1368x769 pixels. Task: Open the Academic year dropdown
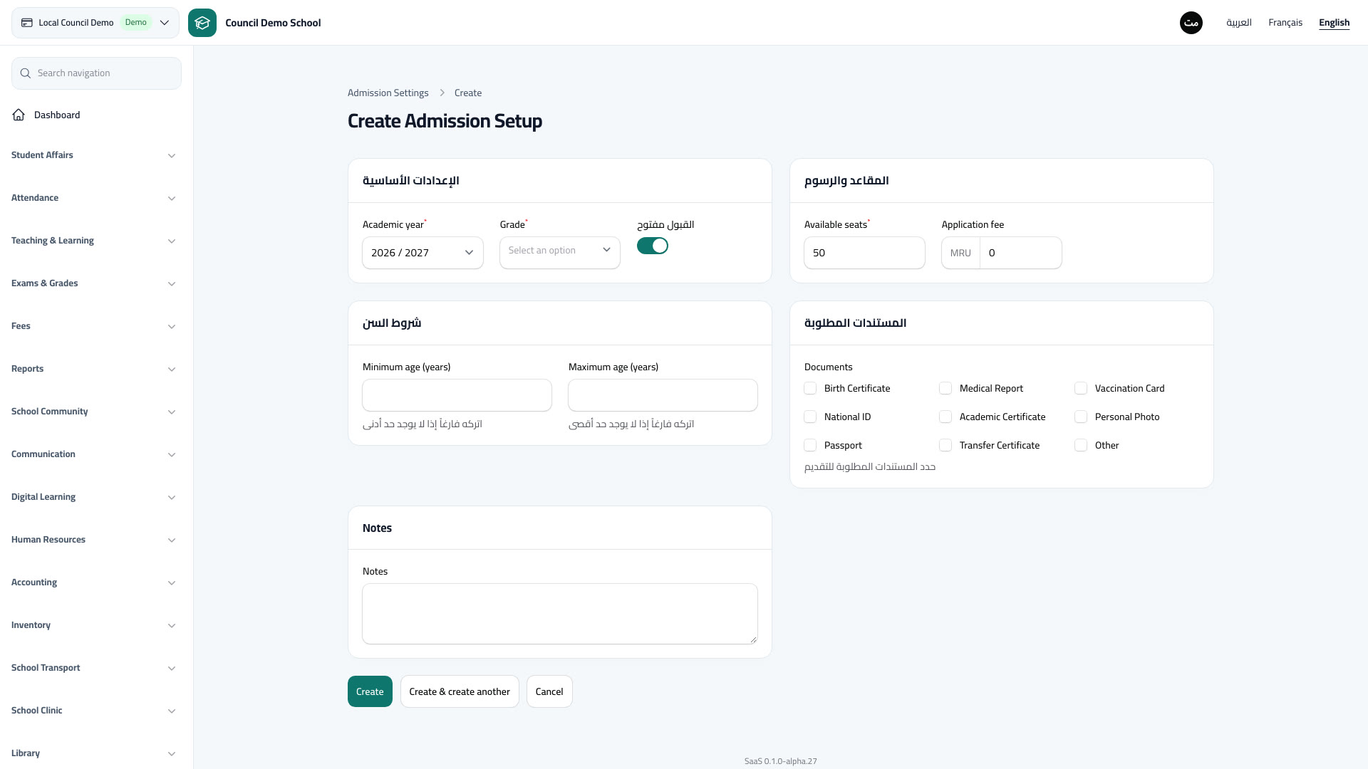[423, 253]
